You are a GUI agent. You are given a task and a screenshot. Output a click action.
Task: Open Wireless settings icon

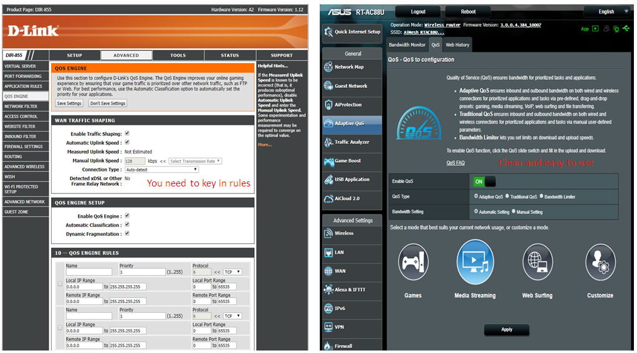coord(328,233)
